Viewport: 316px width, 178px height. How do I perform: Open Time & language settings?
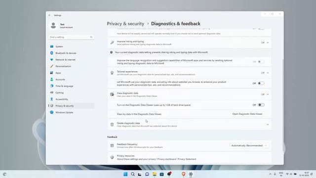click(x=71, y=86)
